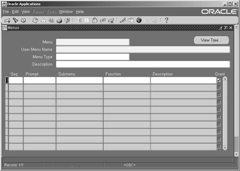The image size is (240, 171).
Task: Click the '<OSC>' status bar indicator
Action: pyautogui.click(x=130, y=165)
